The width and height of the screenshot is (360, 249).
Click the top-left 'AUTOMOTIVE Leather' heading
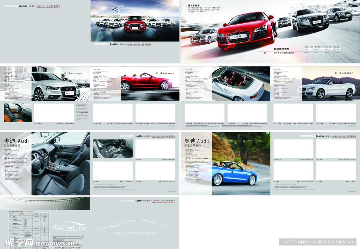pyautogui.click(x=15, y=6)
